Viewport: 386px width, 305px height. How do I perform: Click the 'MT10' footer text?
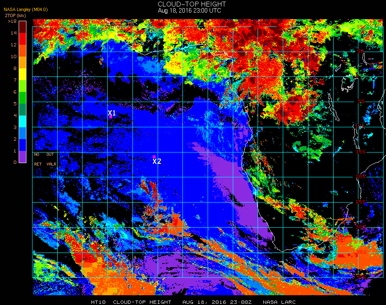(98, 302)
